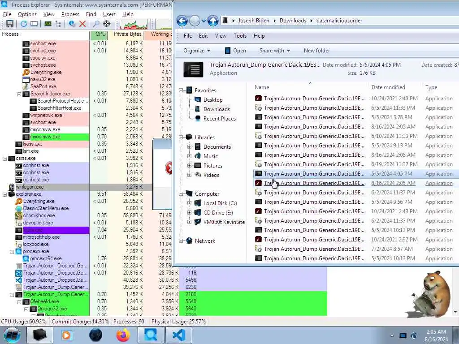Collapse the SearchIndexer.exe process tree

pyautogui.click(x=19, y=94)
